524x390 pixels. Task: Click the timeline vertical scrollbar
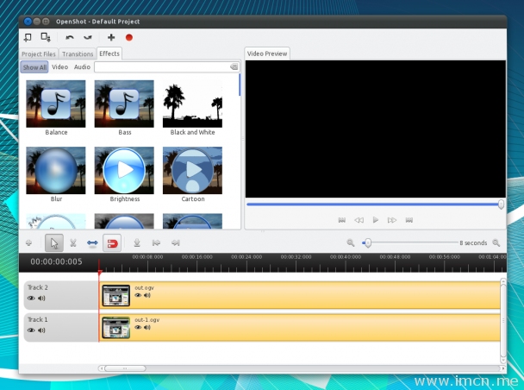(x=503, y=321)
